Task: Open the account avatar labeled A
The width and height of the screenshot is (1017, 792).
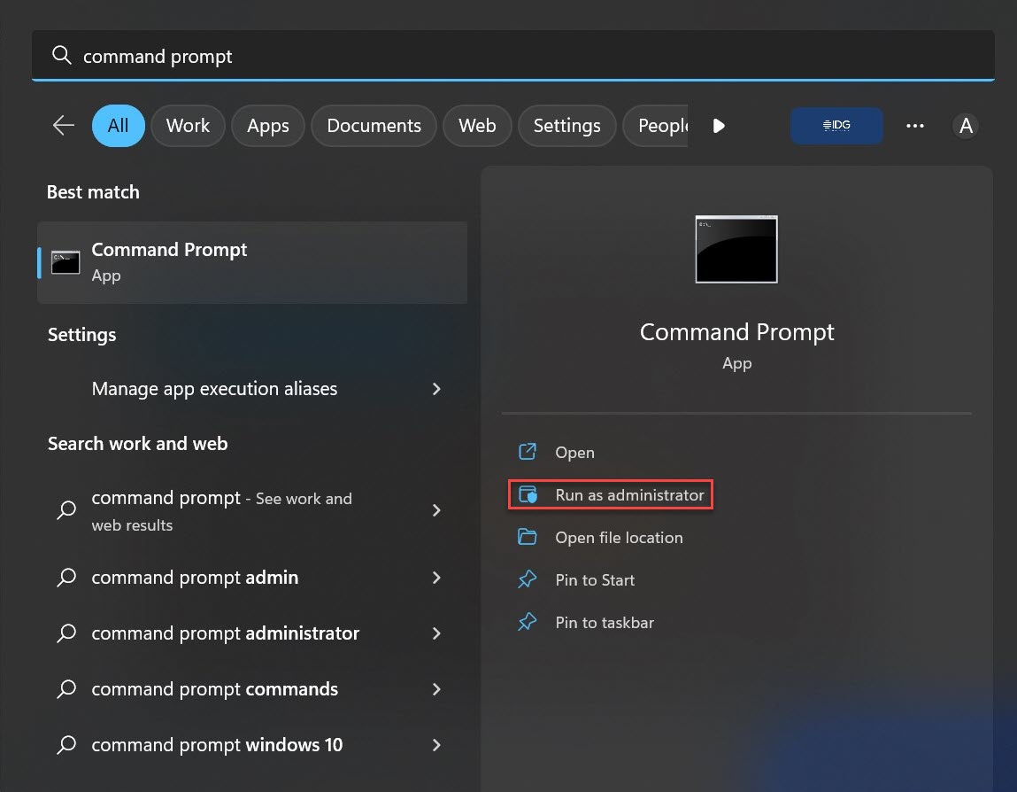Action: click(x=965, y=125)
